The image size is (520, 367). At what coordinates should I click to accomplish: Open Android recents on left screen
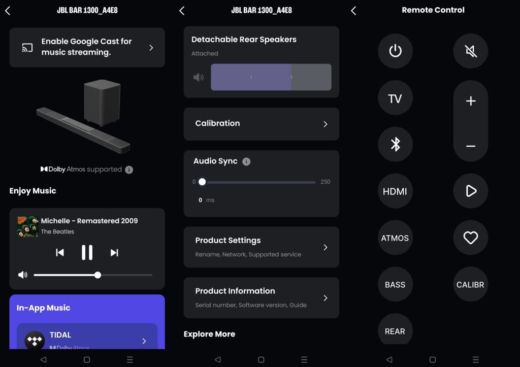click(x=130, y=360)
